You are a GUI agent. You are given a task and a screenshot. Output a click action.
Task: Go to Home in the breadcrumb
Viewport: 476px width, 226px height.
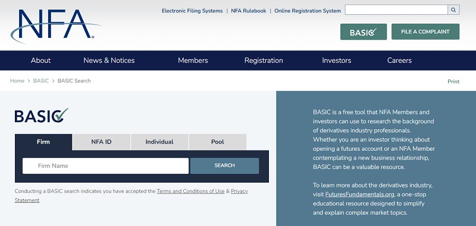click(x=17, y=81)
